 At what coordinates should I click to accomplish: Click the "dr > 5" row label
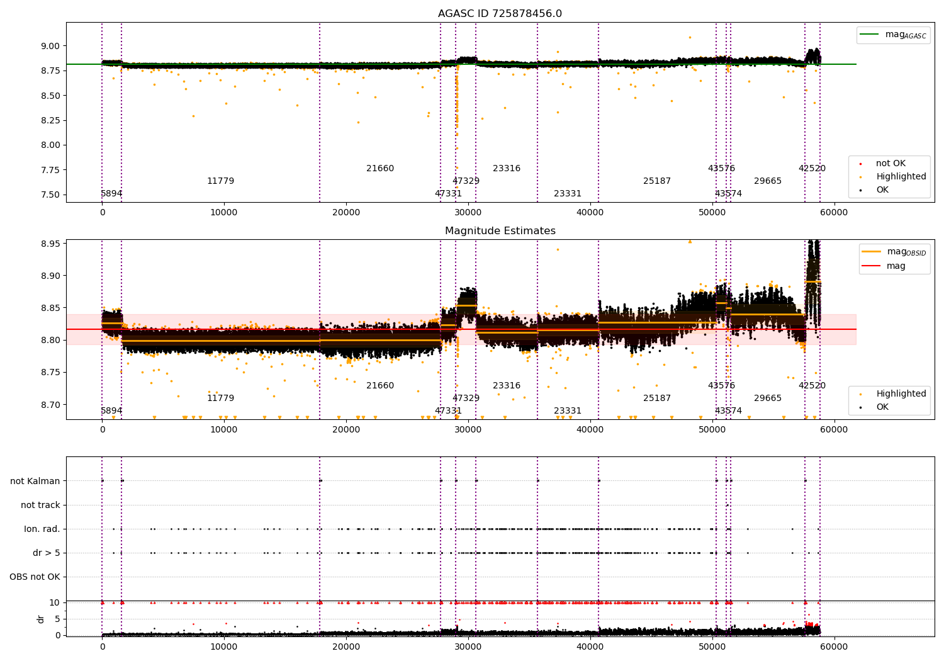pyautogui.click(x=47, y=553)
